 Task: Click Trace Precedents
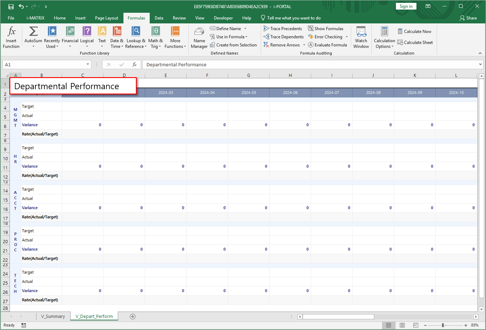point(282,28)
